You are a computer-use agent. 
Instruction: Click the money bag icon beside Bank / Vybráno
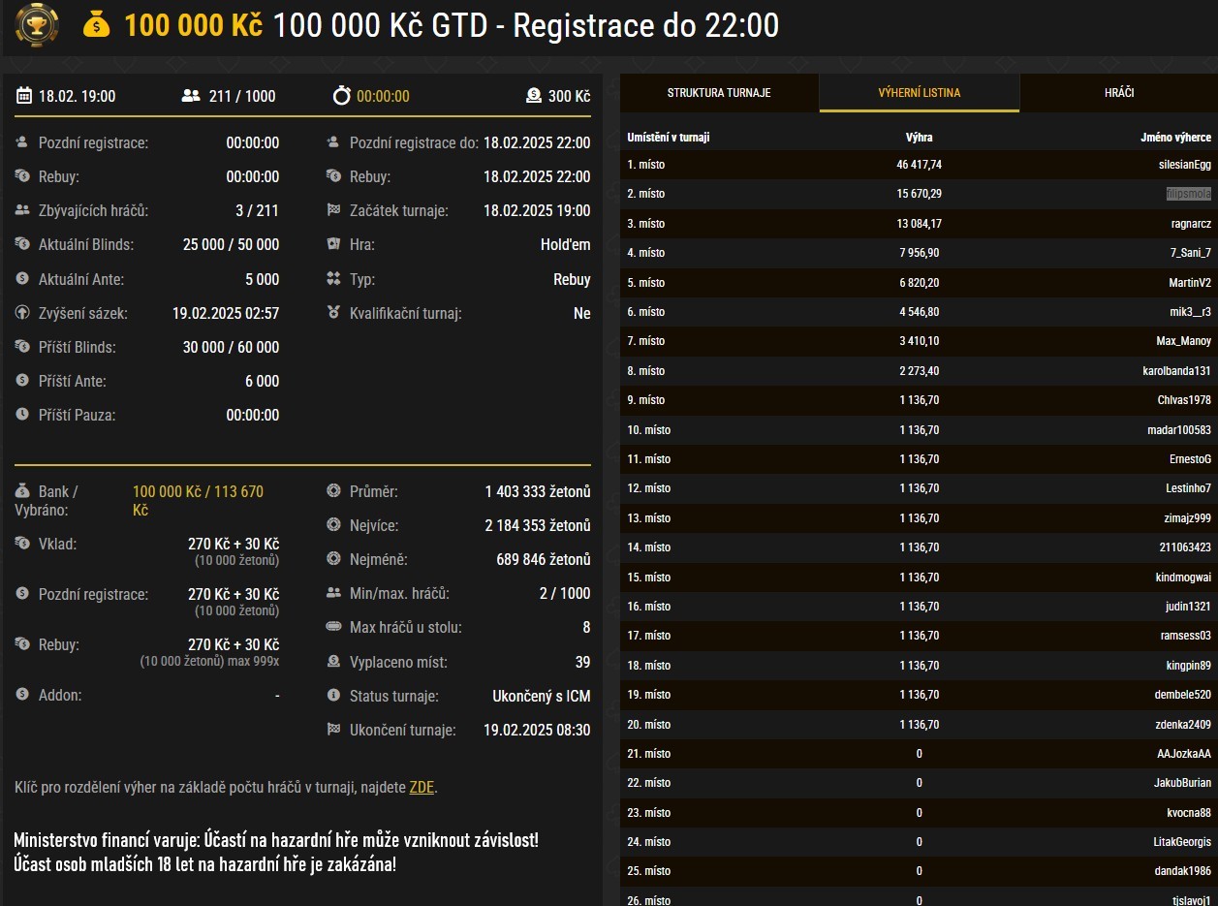pyautogui.click(x=22, y=492)
